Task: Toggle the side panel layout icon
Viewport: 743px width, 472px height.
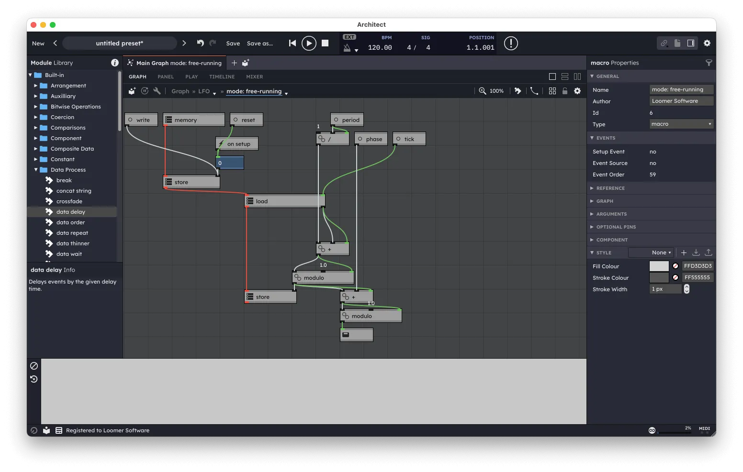Action: tap(691, 43)
